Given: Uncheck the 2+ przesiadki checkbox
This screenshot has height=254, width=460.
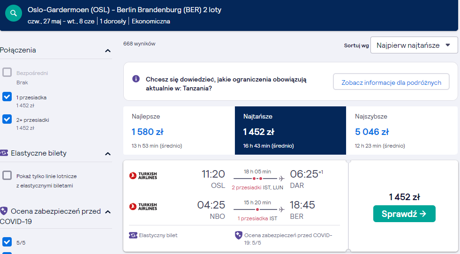Looking at the screenshot, I should click(7, 119).
